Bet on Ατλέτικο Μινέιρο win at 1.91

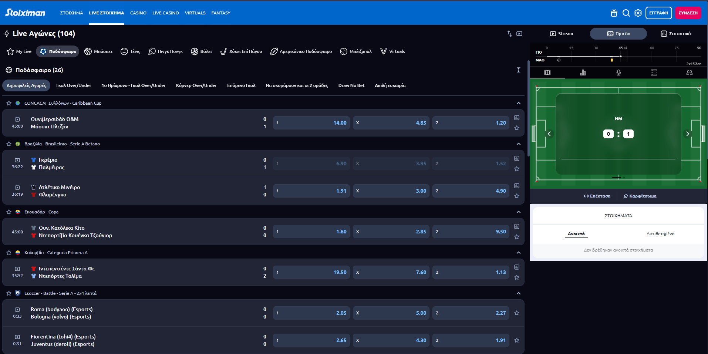311,191
